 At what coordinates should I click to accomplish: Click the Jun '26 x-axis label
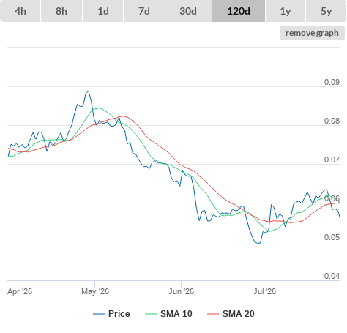coord(181,291)
